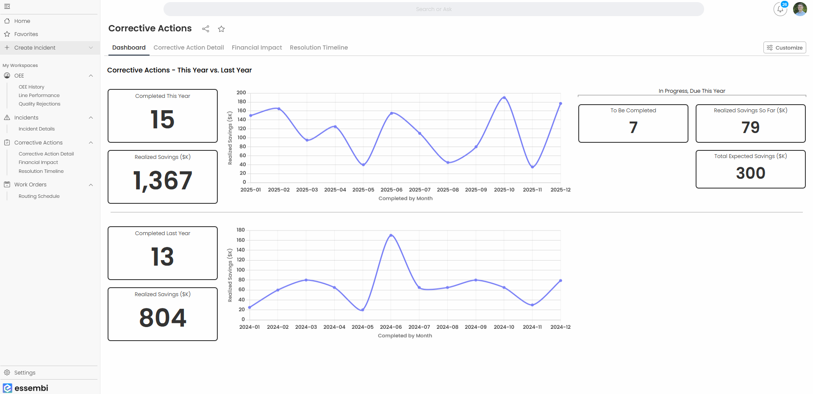Viewport: 813px width, 394px height.
Task: Open Quality Rejections under OEE
Action: point(39,104)
